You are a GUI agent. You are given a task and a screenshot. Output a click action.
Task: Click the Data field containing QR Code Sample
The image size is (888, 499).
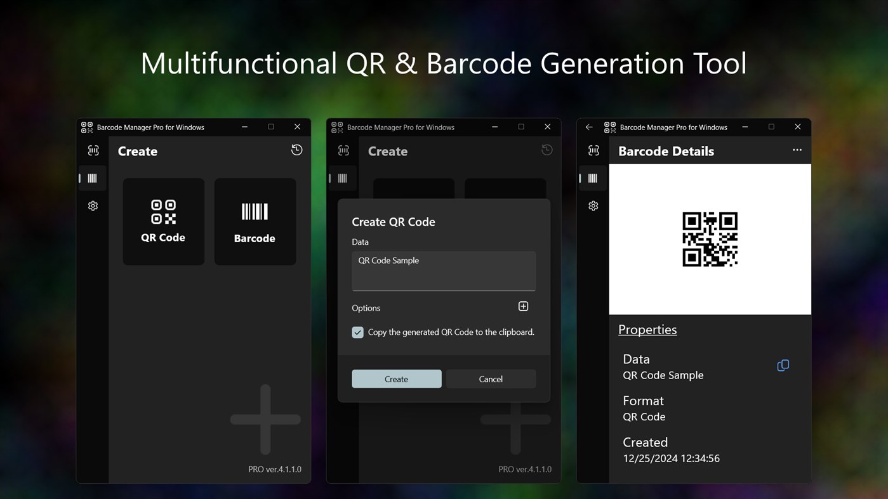(443, 271)
